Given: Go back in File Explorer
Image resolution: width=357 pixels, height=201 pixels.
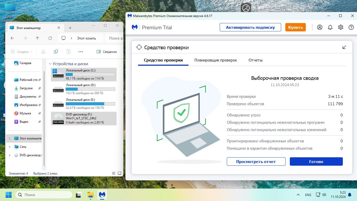Looking at the screenshot, I should [x=12, y=38].
